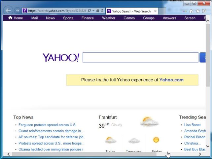Open 'AP sources: Top candidate for defense job' link
The height and width of the screenshot is (159, 212).
[x=51, y=137]
